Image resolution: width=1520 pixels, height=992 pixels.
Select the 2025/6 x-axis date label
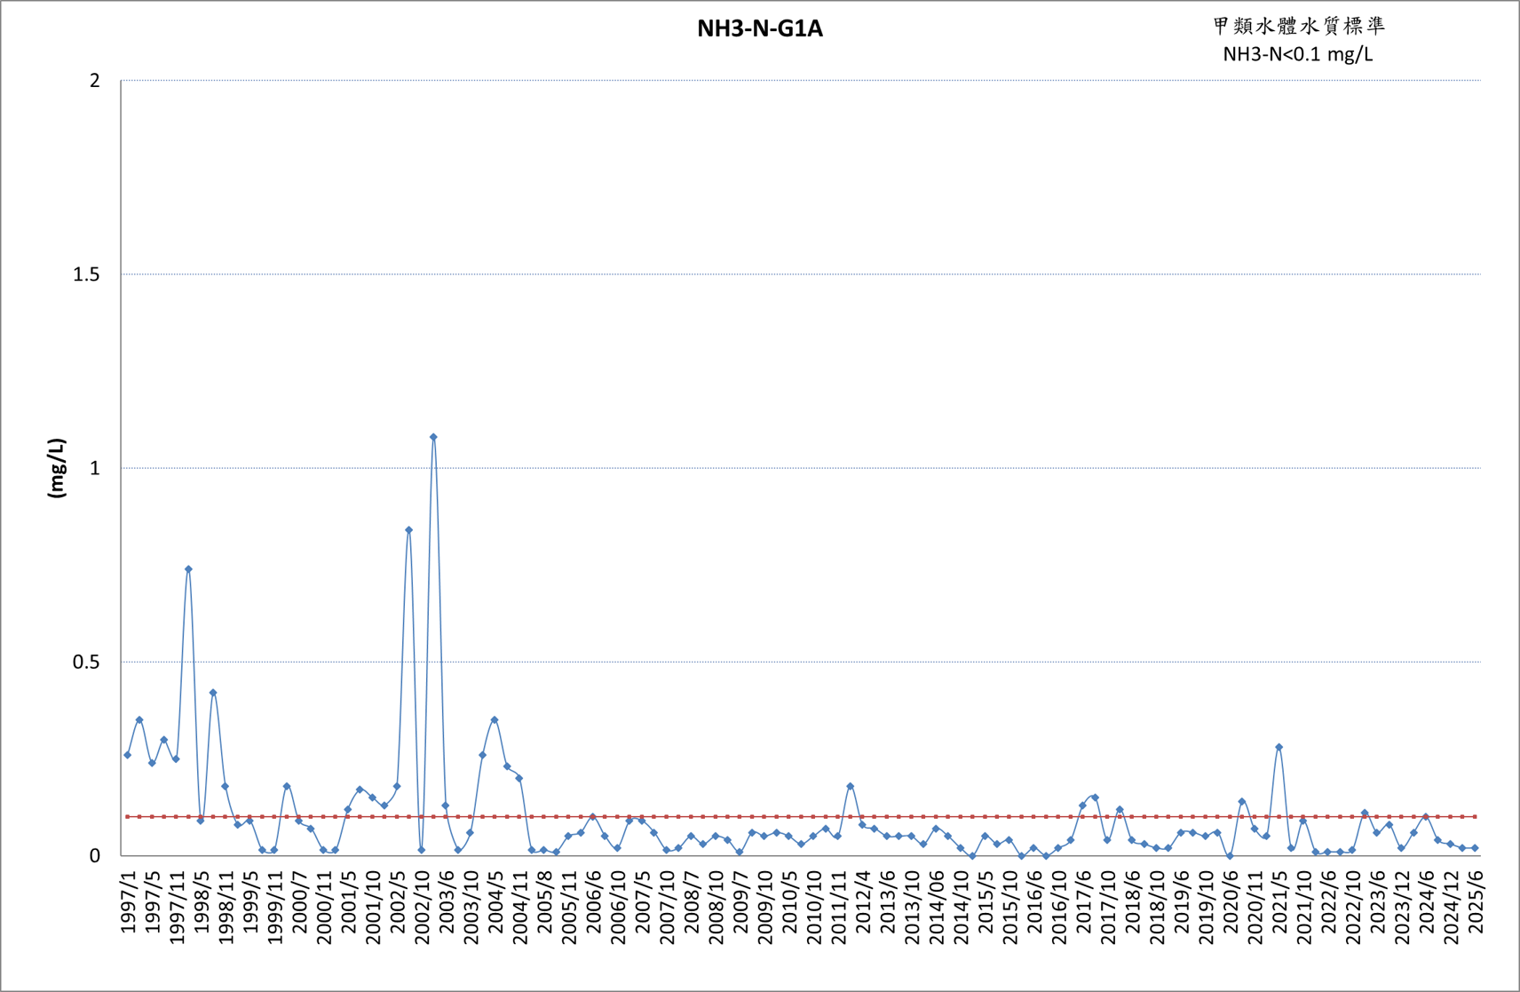pyautogui.click(x=1476, y=901)
